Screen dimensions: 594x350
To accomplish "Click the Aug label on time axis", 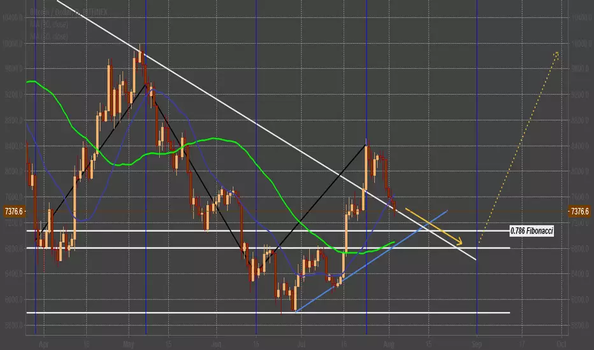I will pyautogui.click(x=389, y=344).
